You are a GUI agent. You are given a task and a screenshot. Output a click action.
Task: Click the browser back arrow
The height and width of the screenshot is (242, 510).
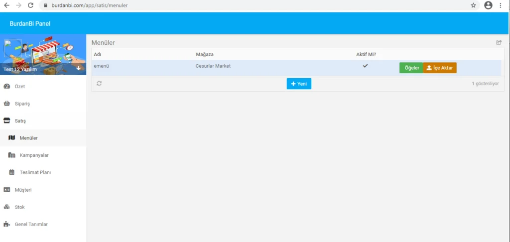click(6, 5)
